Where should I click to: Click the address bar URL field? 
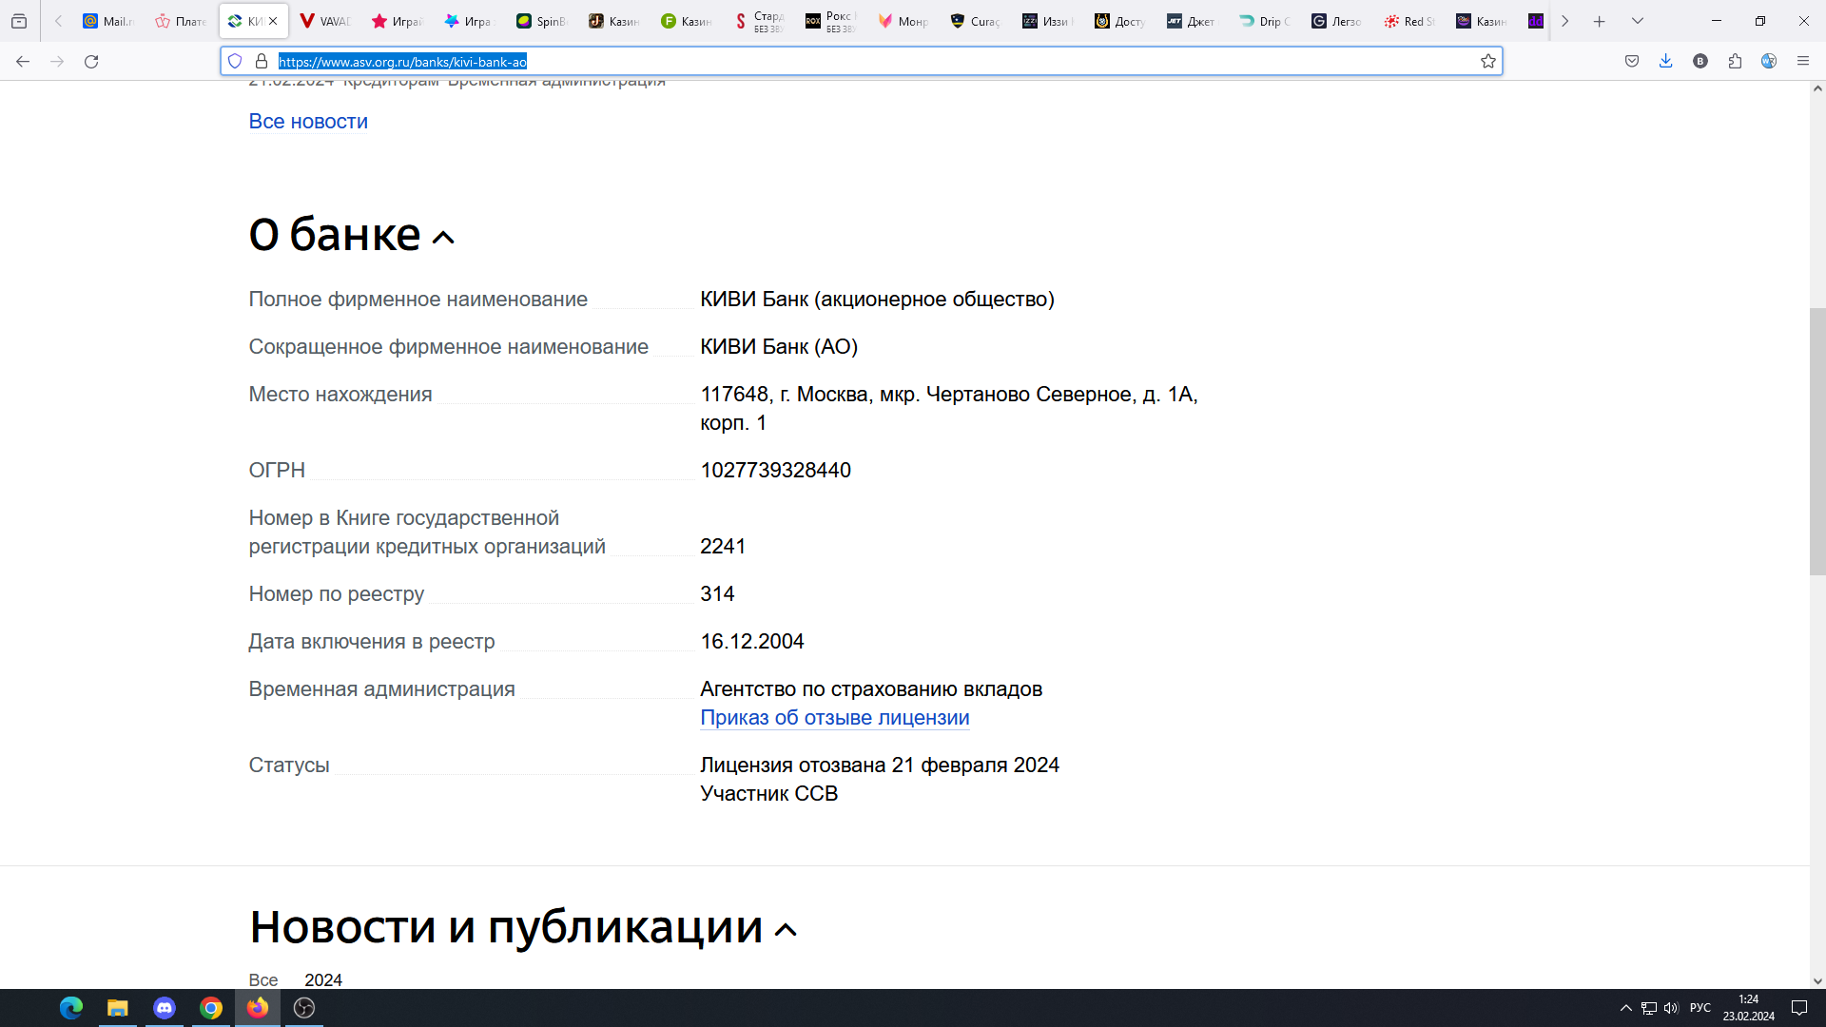(x=856, y=62)
